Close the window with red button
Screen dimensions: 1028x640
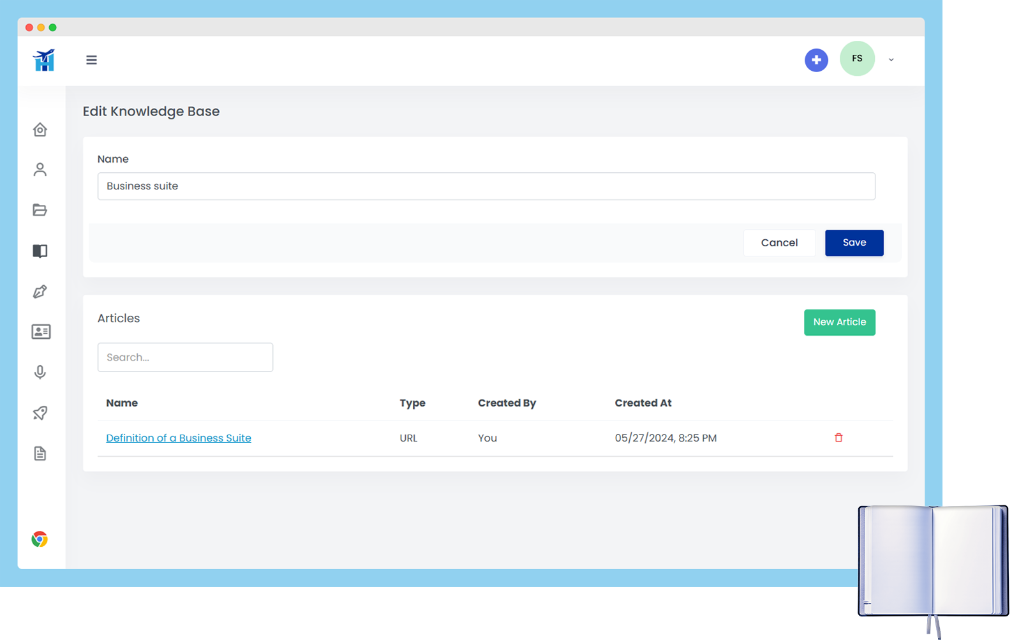(x=29, y=27)
